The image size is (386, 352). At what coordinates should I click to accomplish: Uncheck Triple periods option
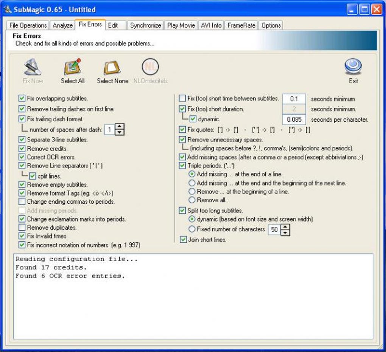(x=182, y=166)
